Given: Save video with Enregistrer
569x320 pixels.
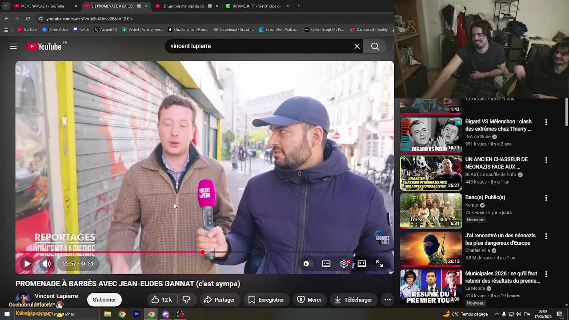Looking at the screenshot, I should 266,300.
